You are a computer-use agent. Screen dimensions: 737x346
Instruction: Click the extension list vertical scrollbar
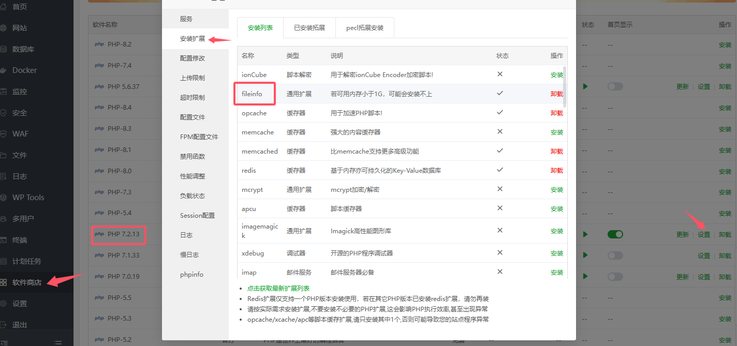click(565, 86)
